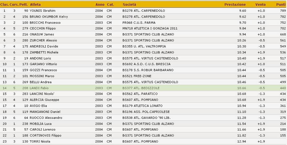
Task: Select athlete ALERCIA Giuseppe
Action: tap(44, 100)
